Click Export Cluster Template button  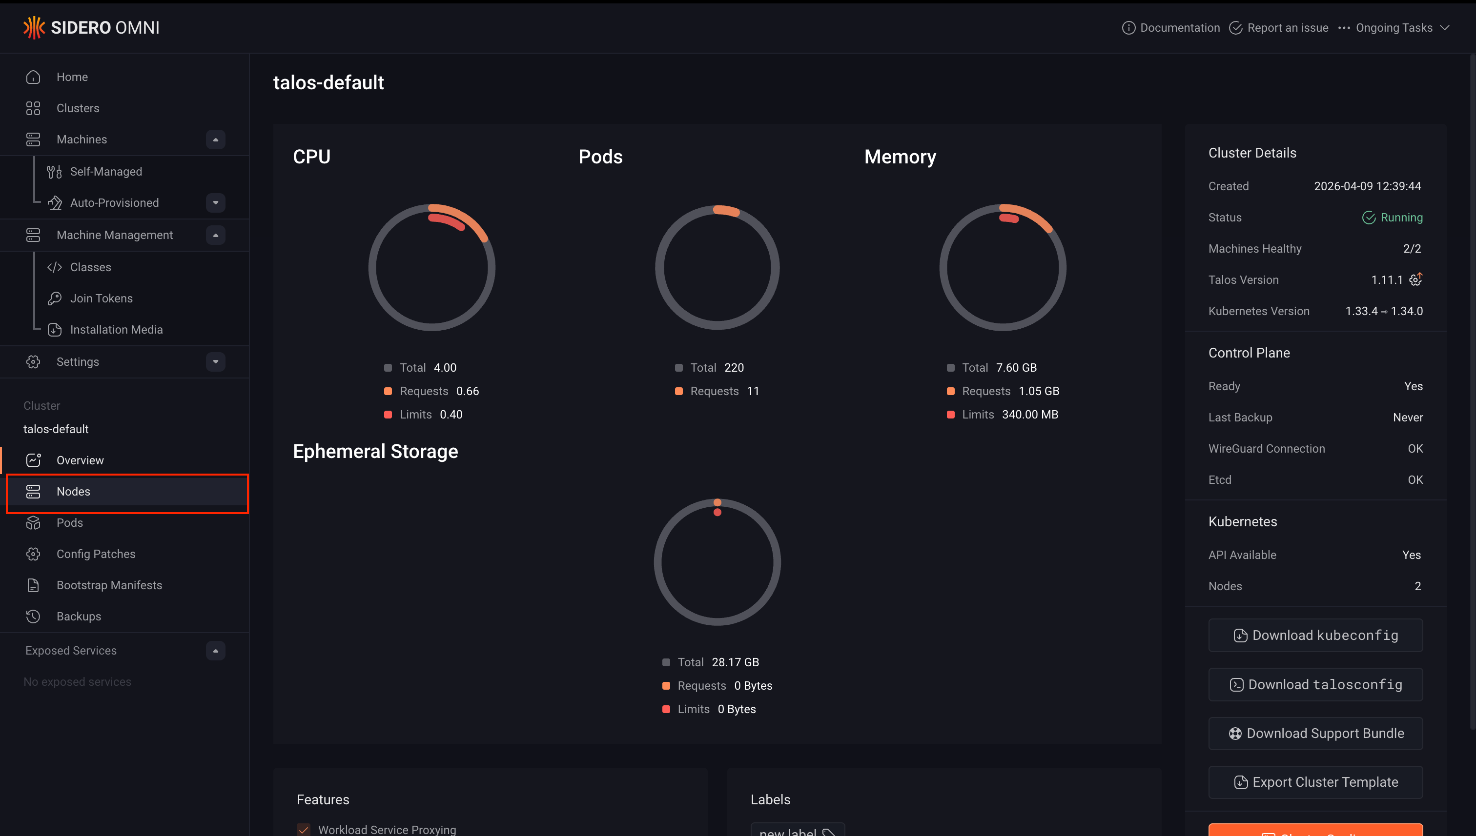coord(1315,782)
